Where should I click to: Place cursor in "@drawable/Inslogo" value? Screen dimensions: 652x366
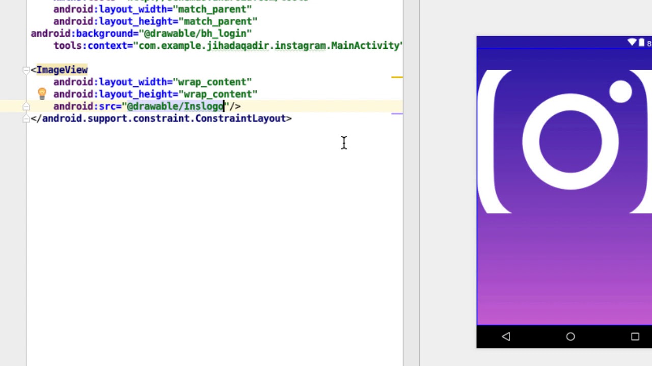(175, 106)
